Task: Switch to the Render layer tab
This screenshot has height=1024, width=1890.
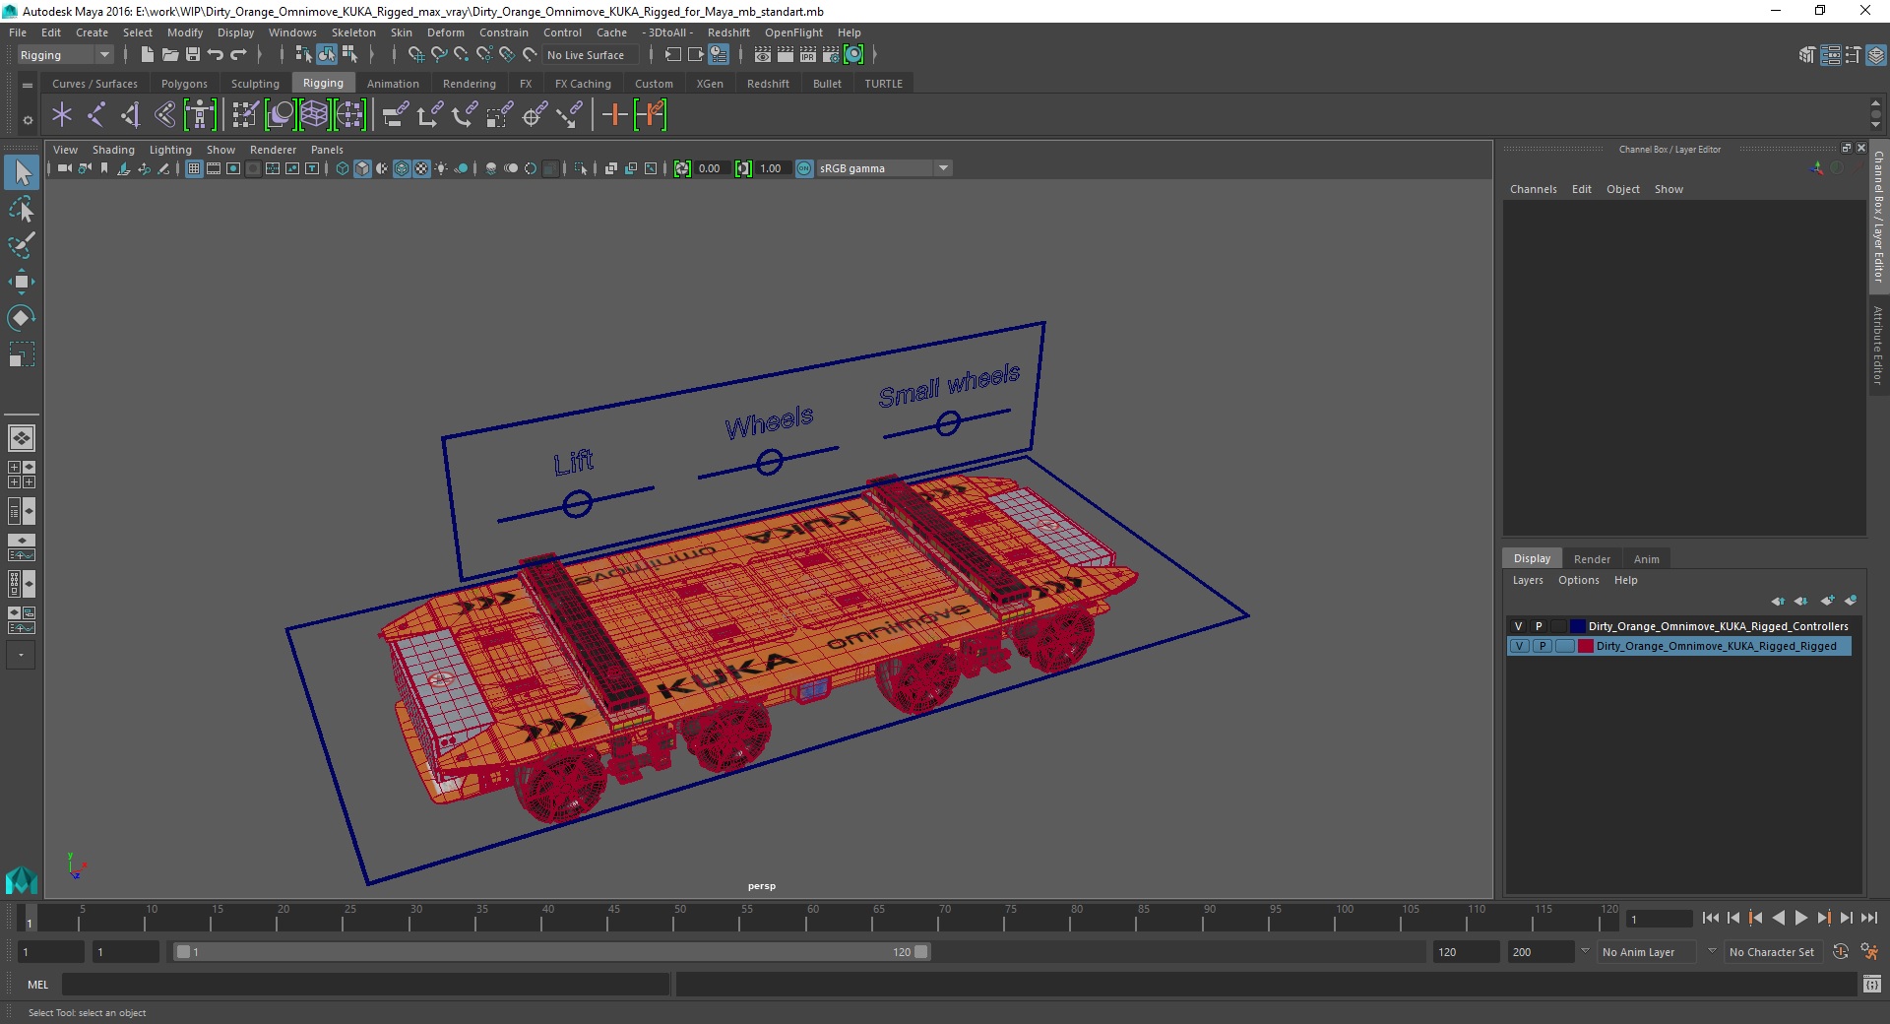Action: tap(1592, 558)
